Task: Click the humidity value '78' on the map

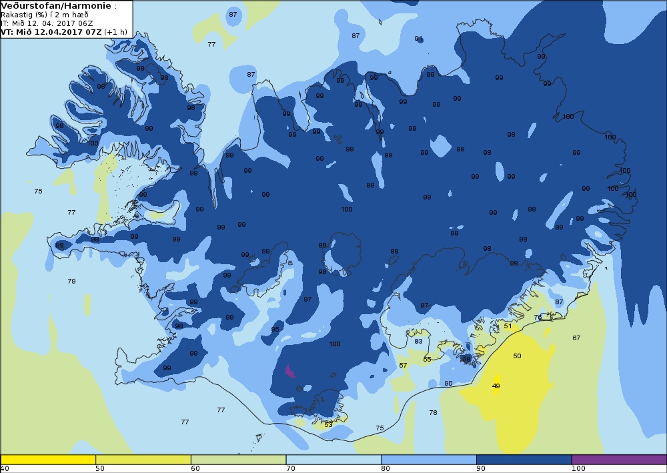Action: pyautogui.click(x=433, y=412)
